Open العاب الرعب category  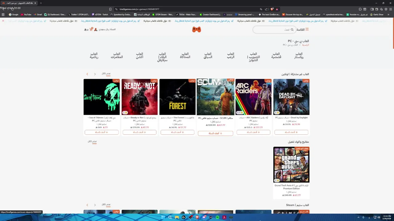(x=231, y=56)
